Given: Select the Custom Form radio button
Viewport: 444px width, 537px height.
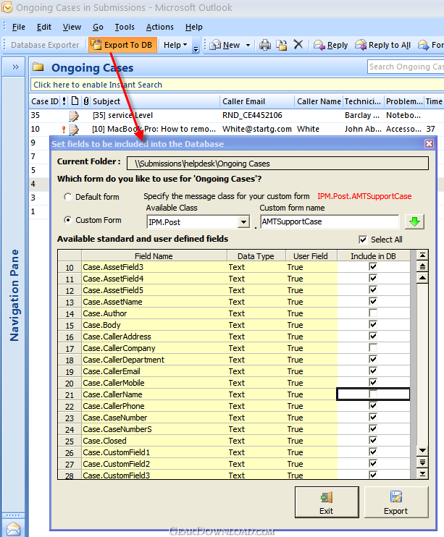Looking at the screenshot, I should 68,220.
